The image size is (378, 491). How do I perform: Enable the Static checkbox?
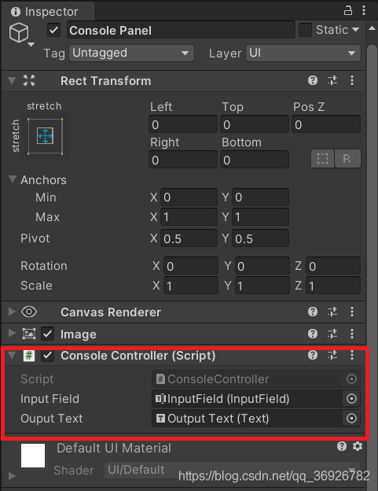coord(305,30)
